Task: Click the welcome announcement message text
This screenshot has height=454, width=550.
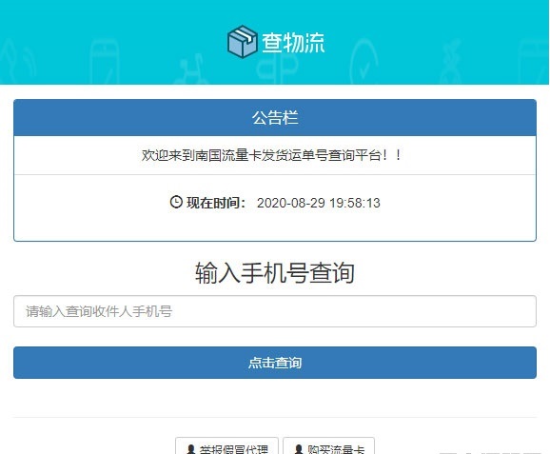Action: click(x=271, y=155)
